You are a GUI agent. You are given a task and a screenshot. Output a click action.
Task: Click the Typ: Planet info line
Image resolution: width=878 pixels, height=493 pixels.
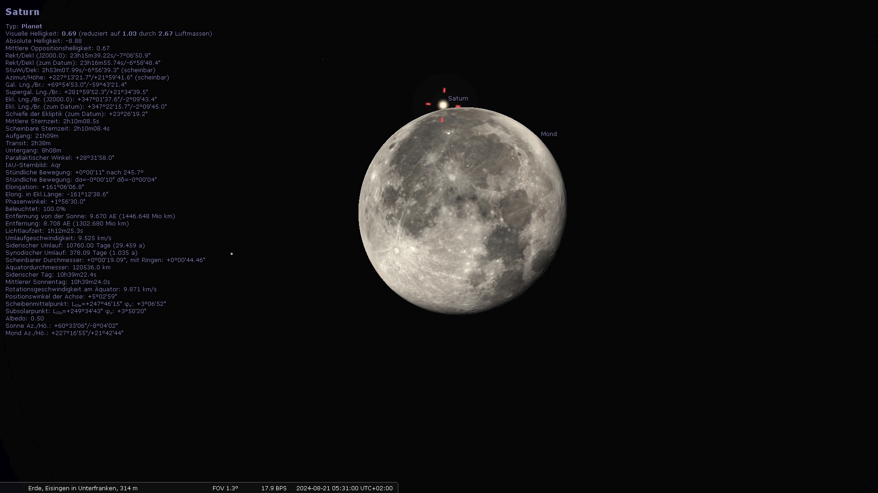(24, 26)
